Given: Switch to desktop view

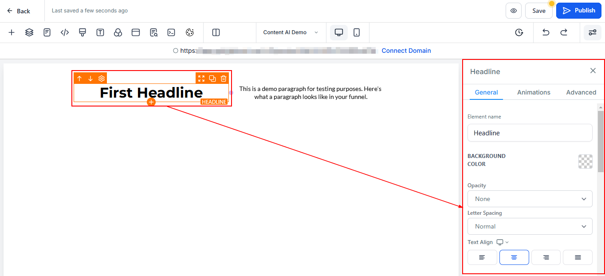Looking at the screenshot, I should click(339, 32).
